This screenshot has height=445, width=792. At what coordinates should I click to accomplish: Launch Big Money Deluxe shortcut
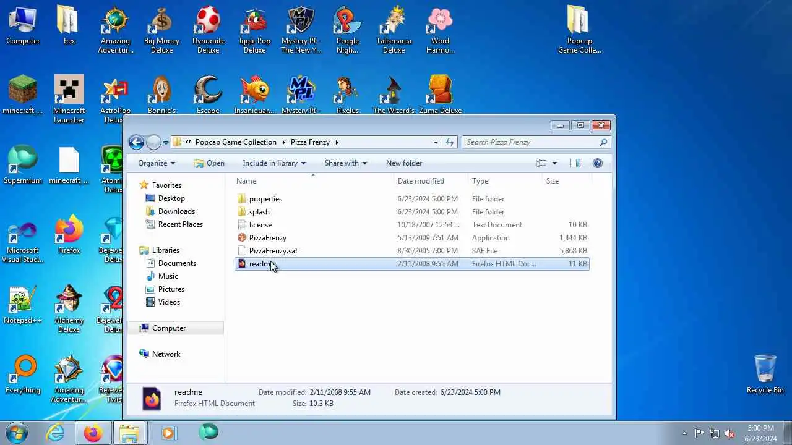(161, 29)
